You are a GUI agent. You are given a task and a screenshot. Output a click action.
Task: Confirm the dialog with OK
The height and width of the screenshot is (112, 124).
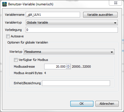[82, 104]
